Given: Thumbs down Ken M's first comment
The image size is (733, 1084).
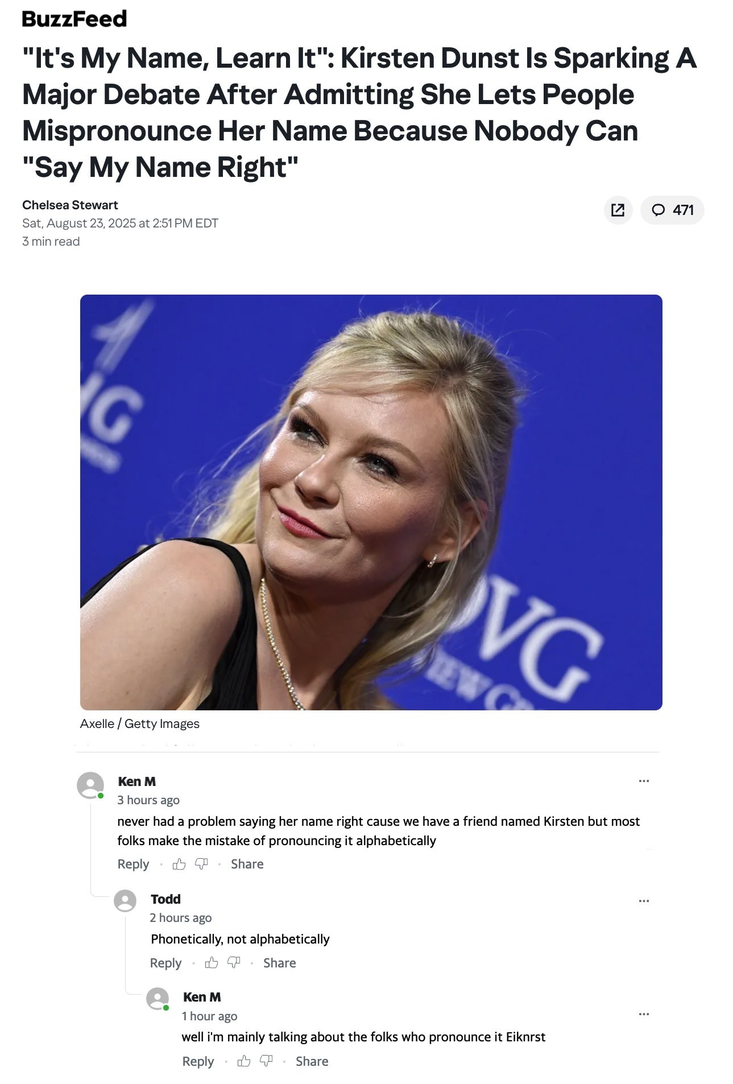Looking at the screenshot, I should coord(201,864).
